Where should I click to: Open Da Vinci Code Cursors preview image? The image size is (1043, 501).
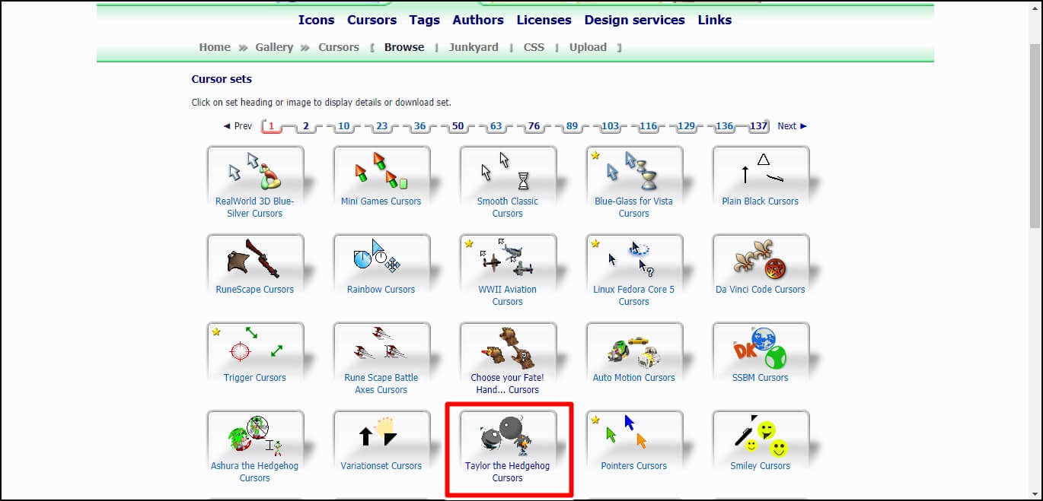[x=761, y=258]
